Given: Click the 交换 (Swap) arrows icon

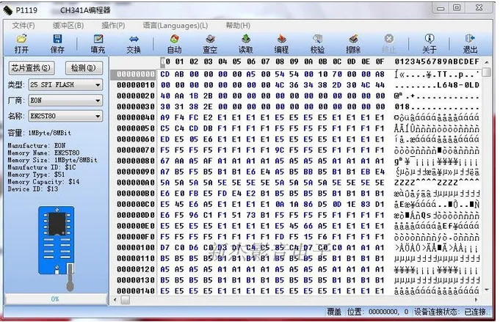Looking at the screenshot, I should click(x=134, y=39).
